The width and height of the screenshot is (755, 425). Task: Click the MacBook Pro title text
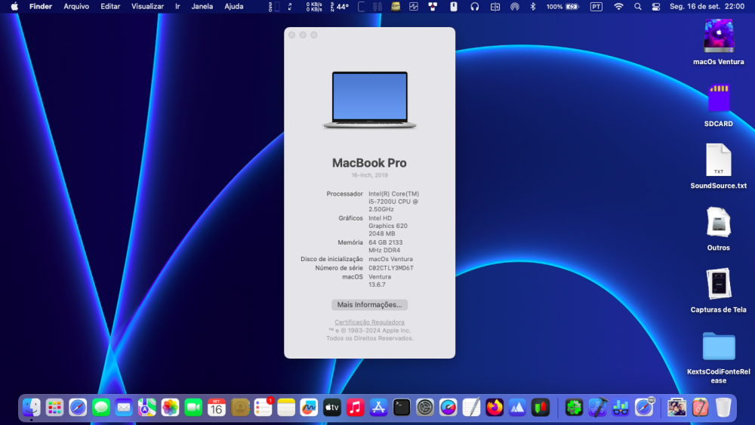[x=369, y=163]
